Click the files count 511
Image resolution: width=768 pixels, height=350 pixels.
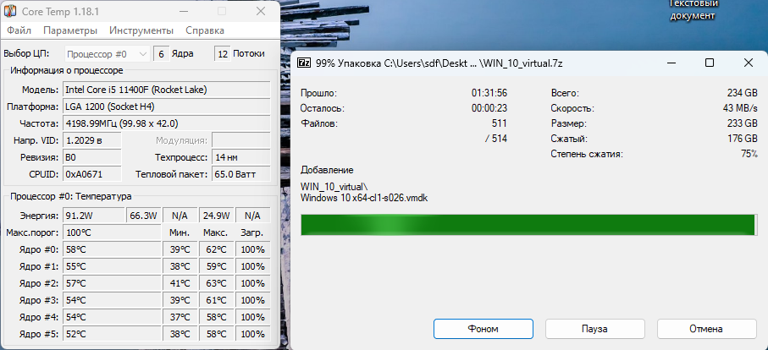click(499, 123)
